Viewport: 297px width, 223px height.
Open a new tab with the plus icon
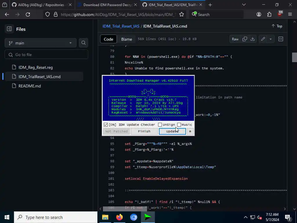pos(210,5)
